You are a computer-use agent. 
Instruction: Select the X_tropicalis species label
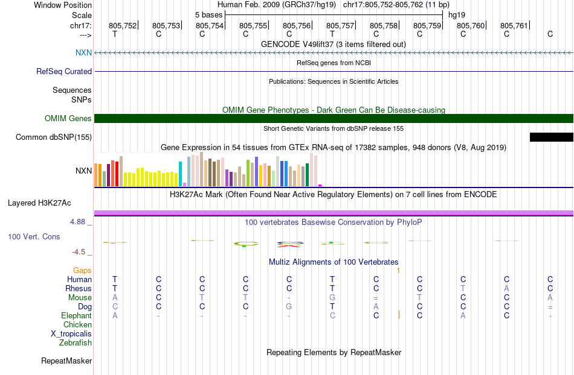(x=71, y=334)
